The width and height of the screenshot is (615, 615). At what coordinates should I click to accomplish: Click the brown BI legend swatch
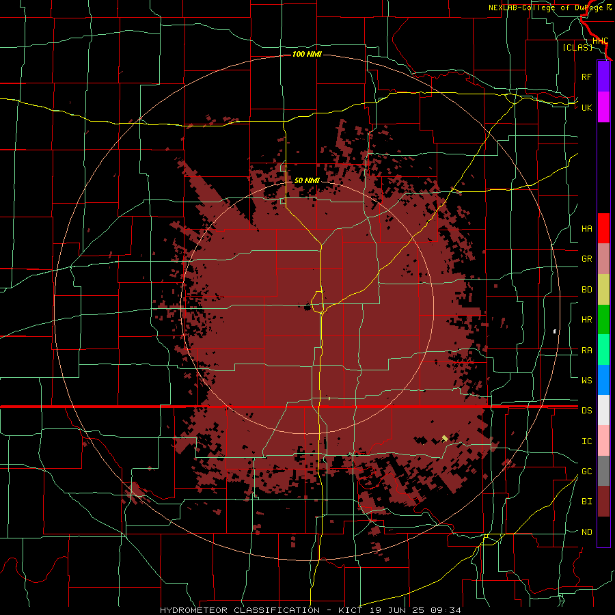[x=603, y=502]
